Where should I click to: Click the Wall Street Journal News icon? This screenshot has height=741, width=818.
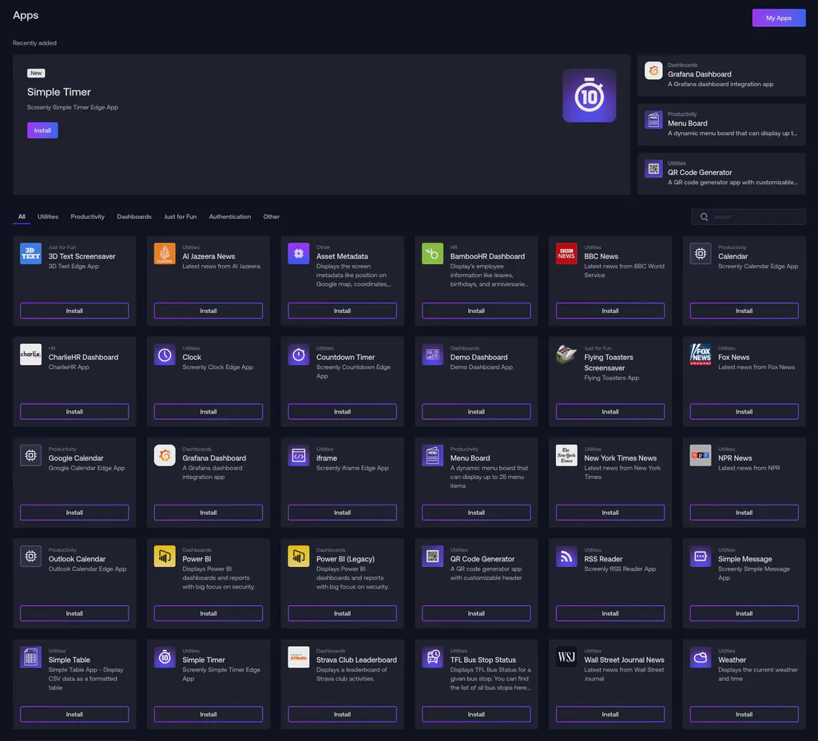click(566, 656)
